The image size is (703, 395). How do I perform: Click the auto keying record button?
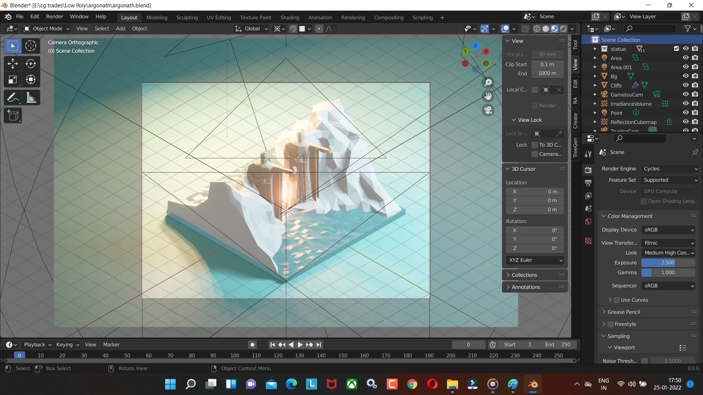(252, 345)
